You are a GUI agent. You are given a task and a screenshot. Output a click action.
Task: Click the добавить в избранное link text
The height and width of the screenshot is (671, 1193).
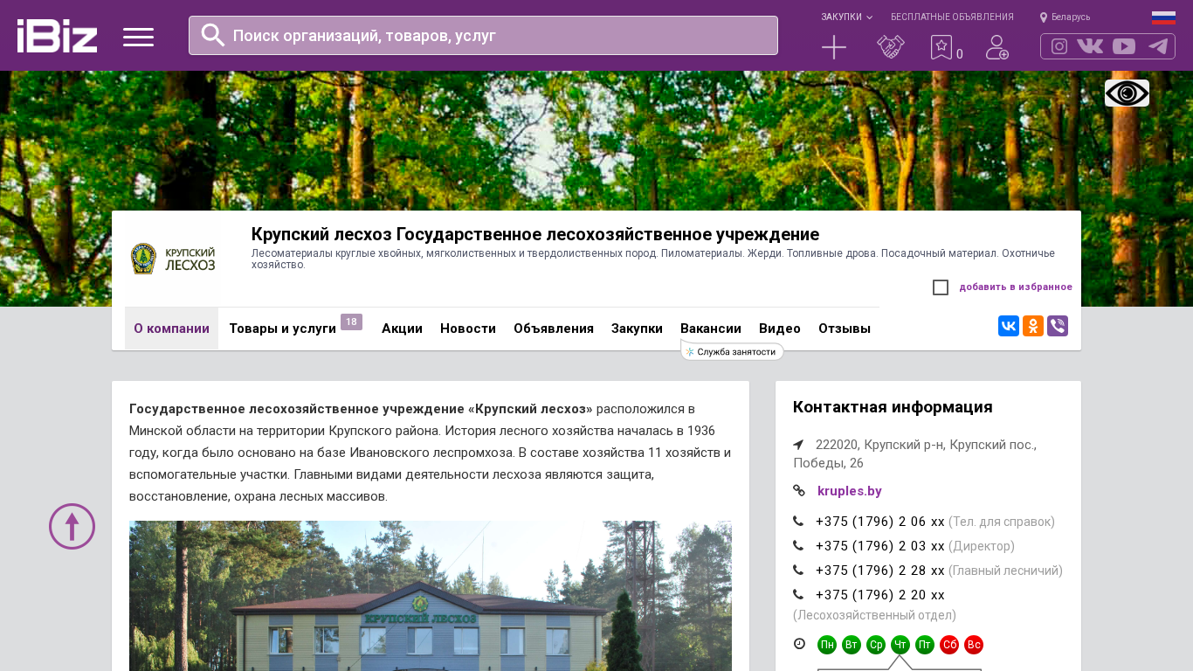1016,287
